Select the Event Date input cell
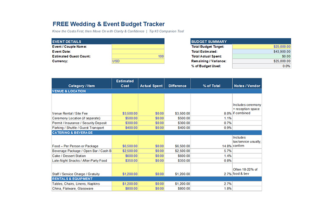The width and height of the screenshot is (330, 214). tap(138, 51)
